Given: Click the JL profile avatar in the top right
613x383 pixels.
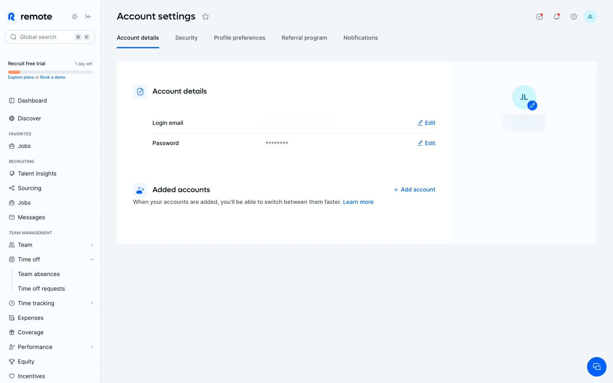Looking at the screenshot, I should (x=590, y=17).
